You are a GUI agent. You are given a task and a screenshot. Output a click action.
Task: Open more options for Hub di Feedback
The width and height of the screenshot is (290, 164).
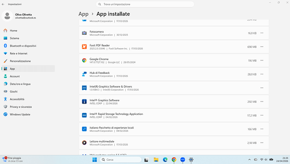(262, 74)
